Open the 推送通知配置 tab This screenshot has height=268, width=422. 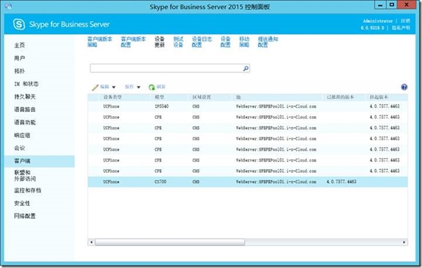pyautogui.click(x=268, y=42)
